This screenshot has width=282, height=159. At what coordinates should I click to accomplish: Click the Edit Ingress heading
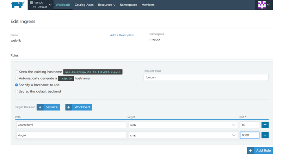(x=23, y=22)
